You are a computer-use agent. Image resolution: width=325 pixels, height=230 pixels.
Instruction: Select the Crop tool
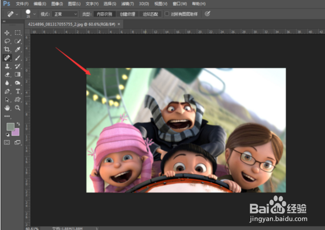(x=7, y=49)
